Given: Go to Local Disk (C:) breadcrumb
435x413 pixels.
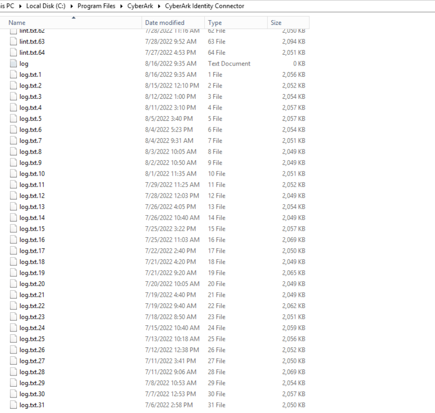Looking at the screenshot, I should pyautogui.click(x=46, y=6).
